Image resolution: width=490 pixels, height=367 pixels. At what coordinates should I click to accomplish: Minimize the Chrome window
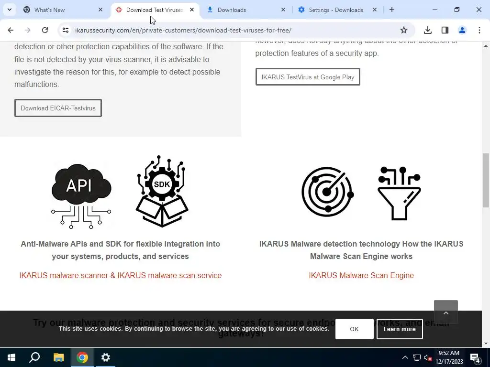coord(434,10)
